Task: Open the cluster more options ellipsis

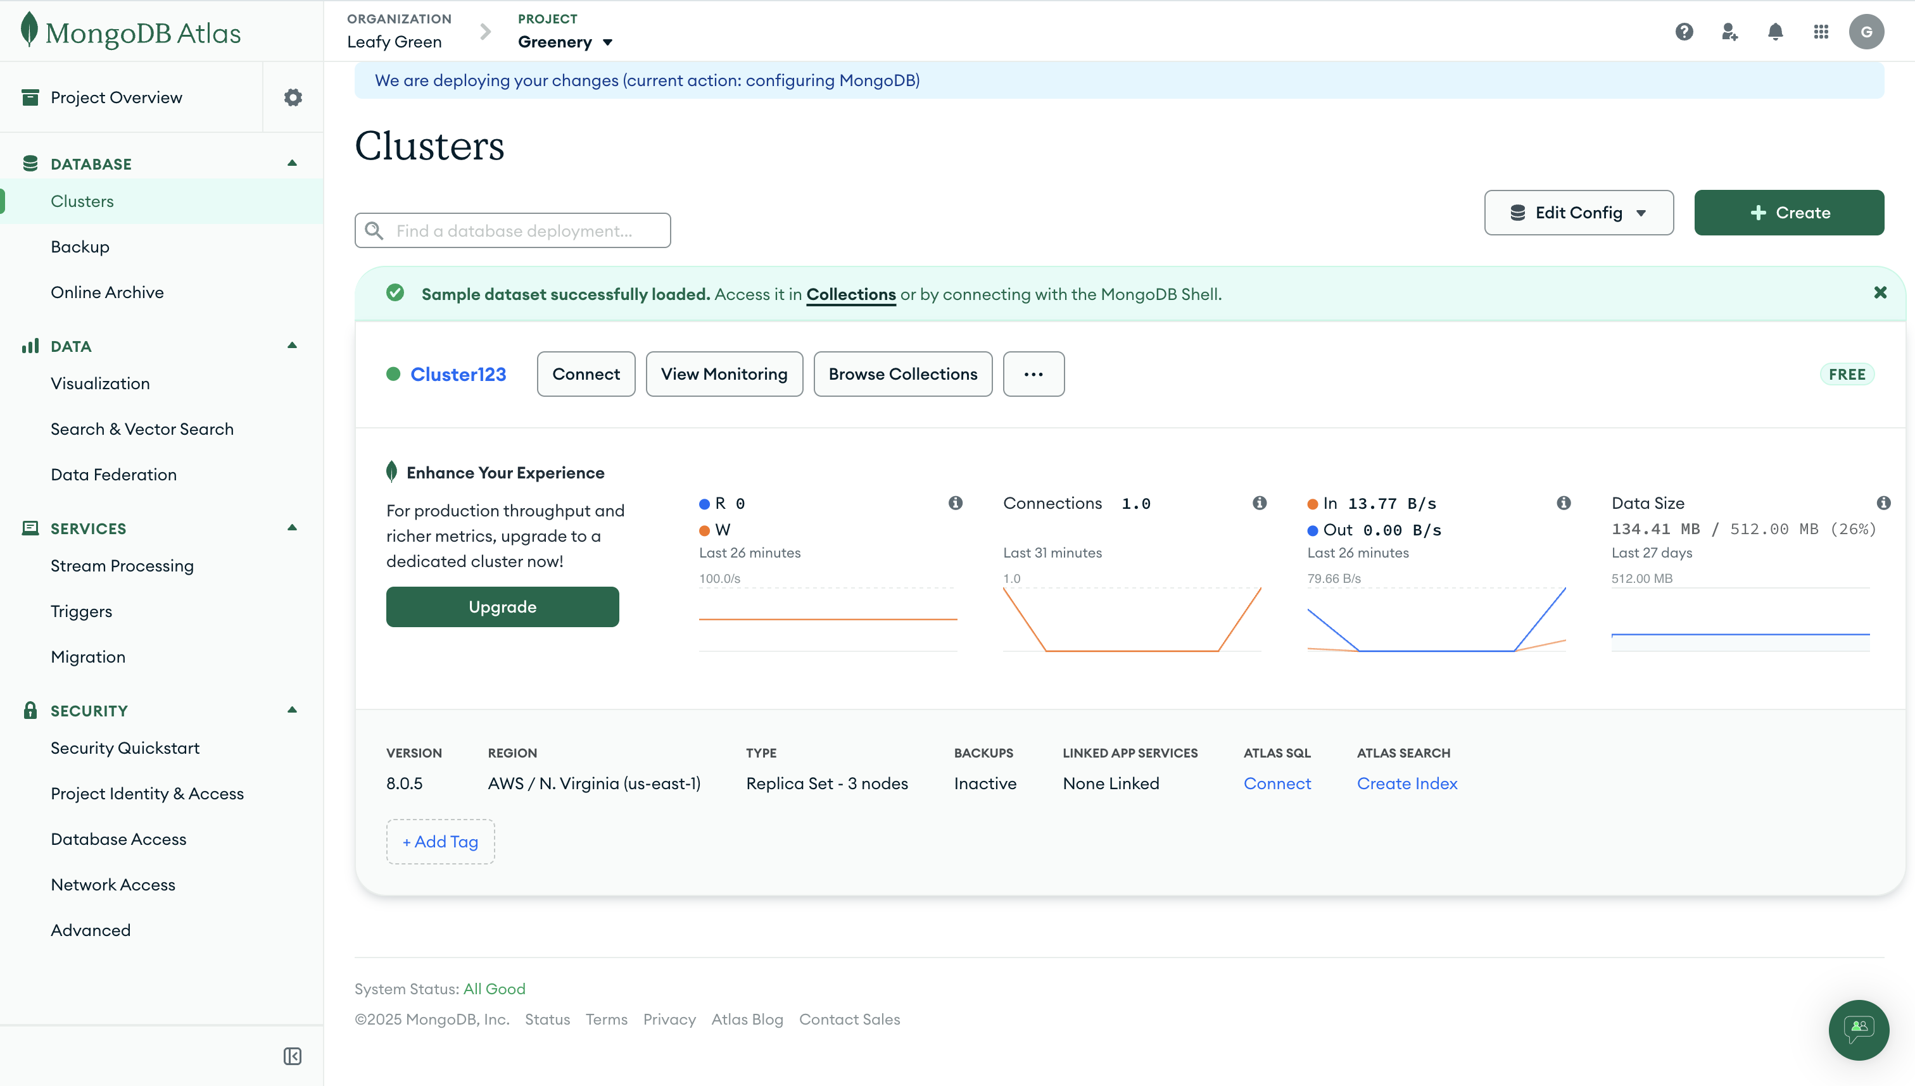Action: tap(1033, 373)
